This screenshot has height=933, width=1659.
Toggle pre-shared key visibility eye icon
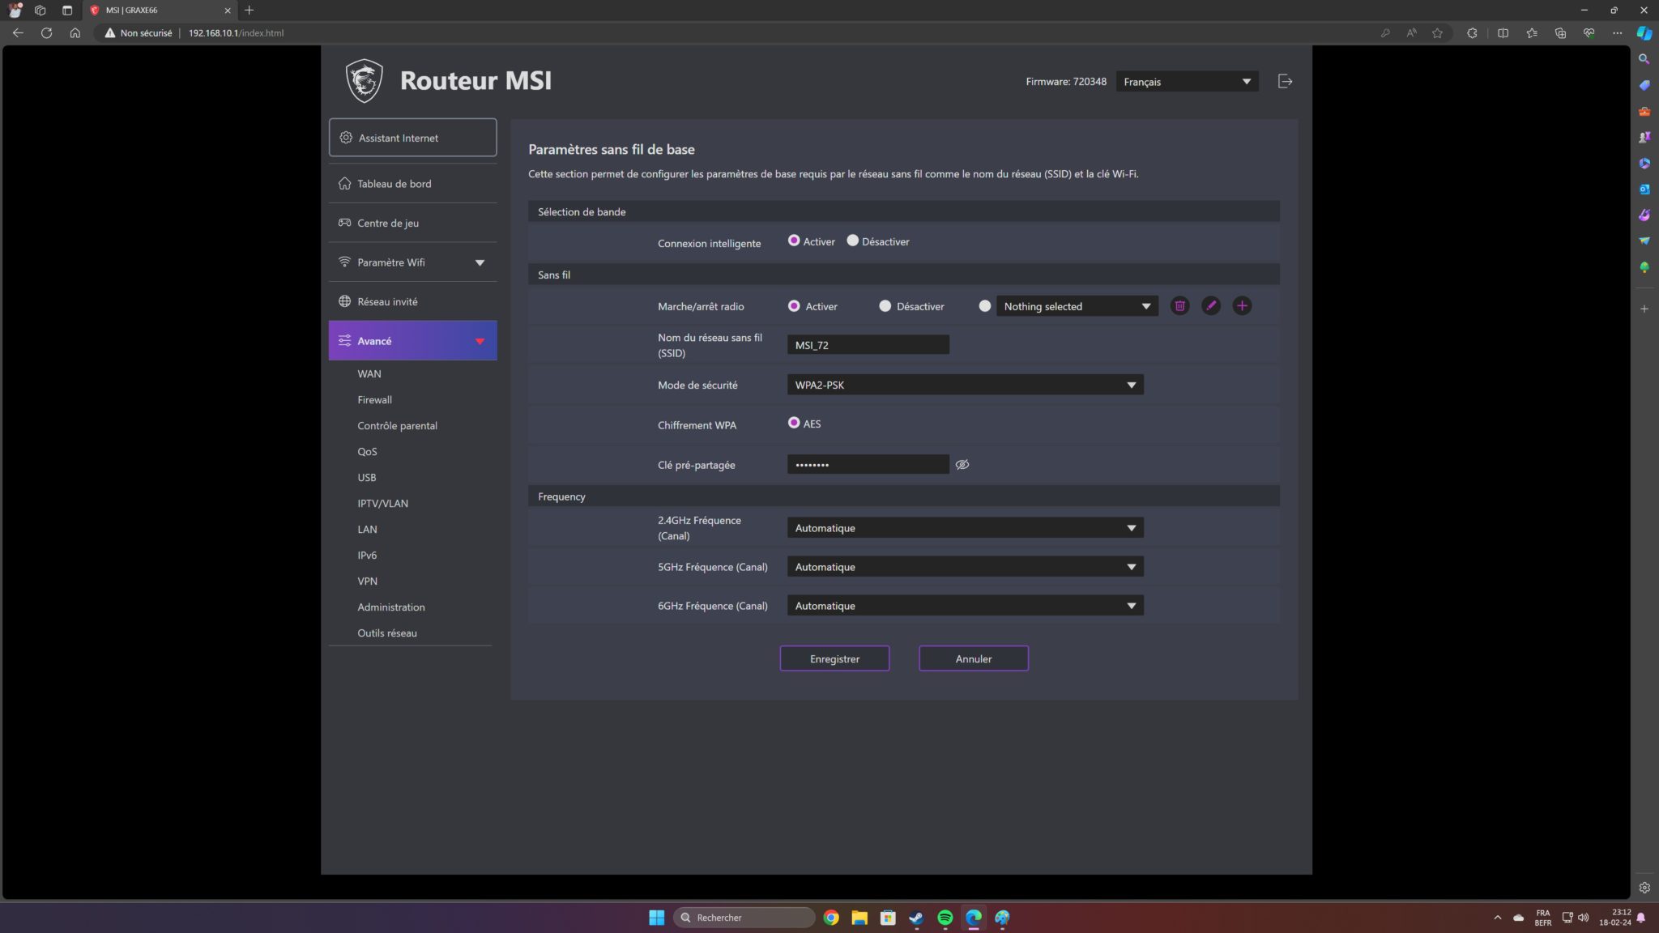[x=962, y=465]
